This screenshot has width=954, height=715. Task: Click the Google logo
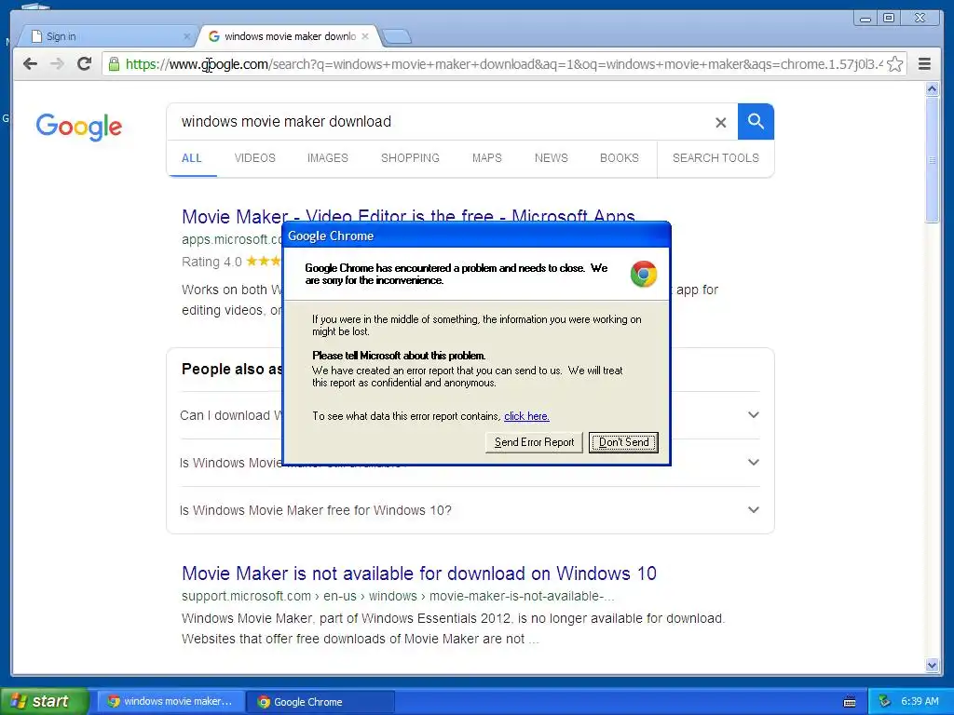(x=78, y=127)
